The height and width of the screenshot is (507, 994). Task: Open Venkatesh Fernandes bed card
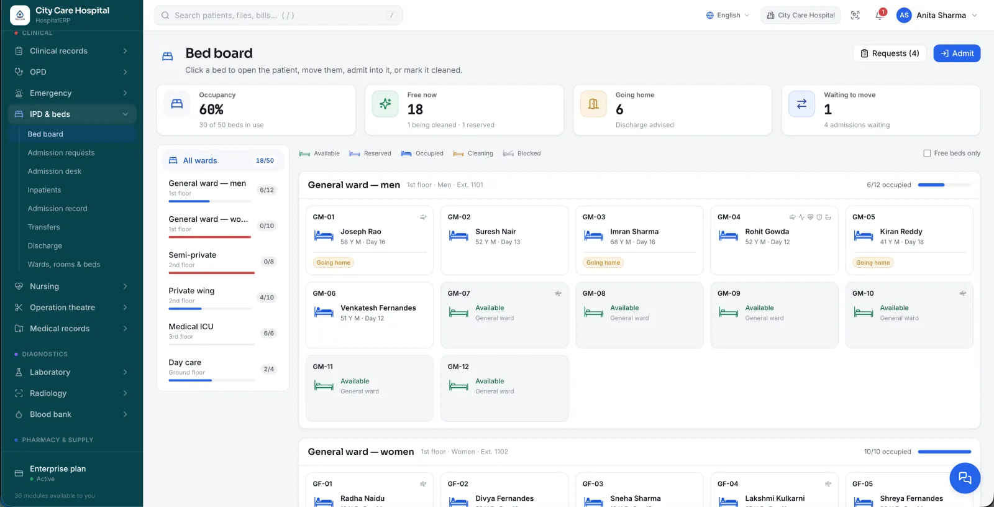tap(370, 315)
